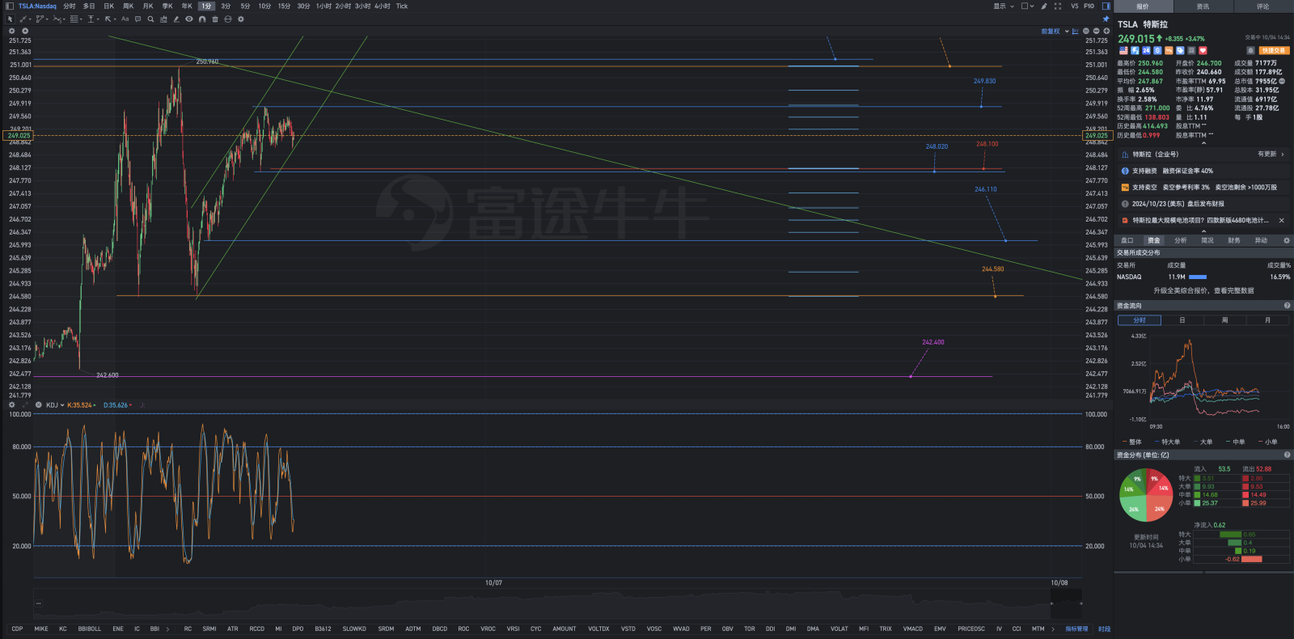
Task: Open the 前复权 adjustment dropdown
Action: coord(1055,31)
